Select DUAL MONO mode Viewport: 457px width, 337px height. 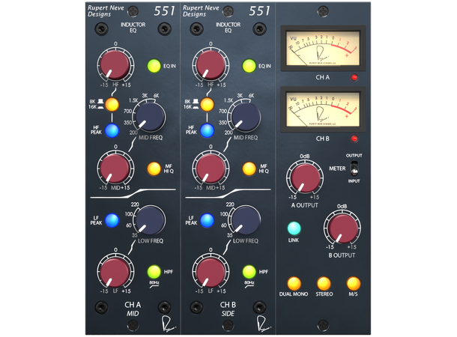[294, 283]
